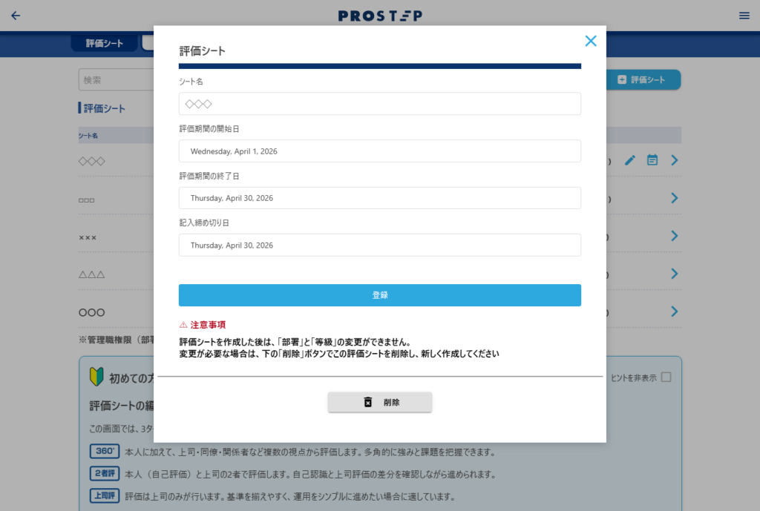Viewport: 760px width, 511px height.
Task: Click the add 評価シート button
Action: [x=643, y=79]
